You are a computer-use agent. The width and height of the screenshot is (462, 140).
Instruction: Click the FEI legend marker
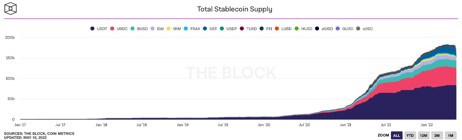[261, 28]
